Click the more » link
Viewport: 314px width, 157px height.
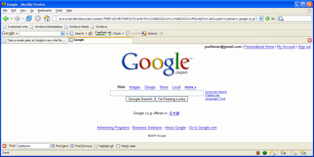191,87
